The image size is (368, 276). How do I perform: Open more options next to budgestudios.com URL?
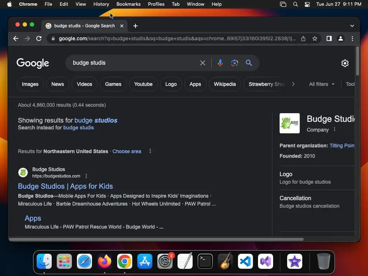86,176
